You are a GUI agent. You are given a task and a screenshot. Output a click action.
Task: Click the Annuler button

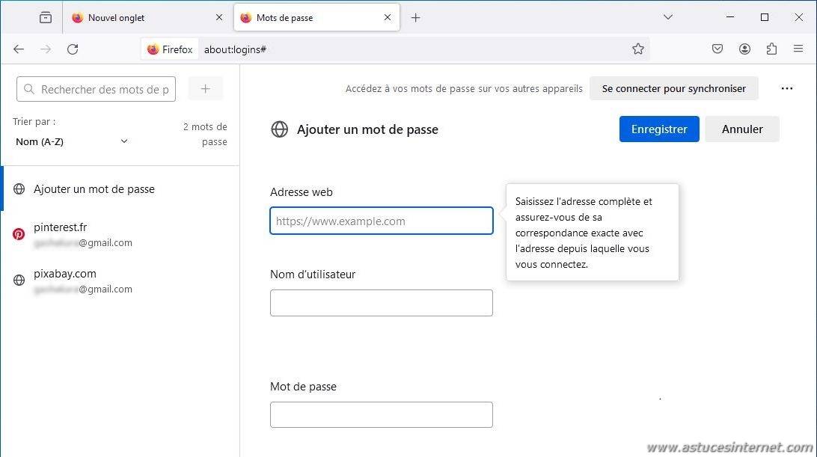pyautogui.click(x=741, y=129)
